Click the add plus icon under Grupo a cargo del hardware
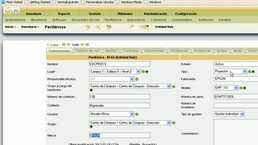 (91, 90)
